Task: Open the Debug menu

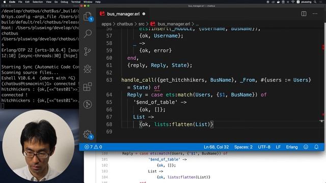Action: click(64, 2)
